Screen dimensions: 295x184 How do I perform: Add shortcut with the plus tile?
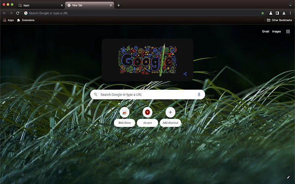(170, 117)
